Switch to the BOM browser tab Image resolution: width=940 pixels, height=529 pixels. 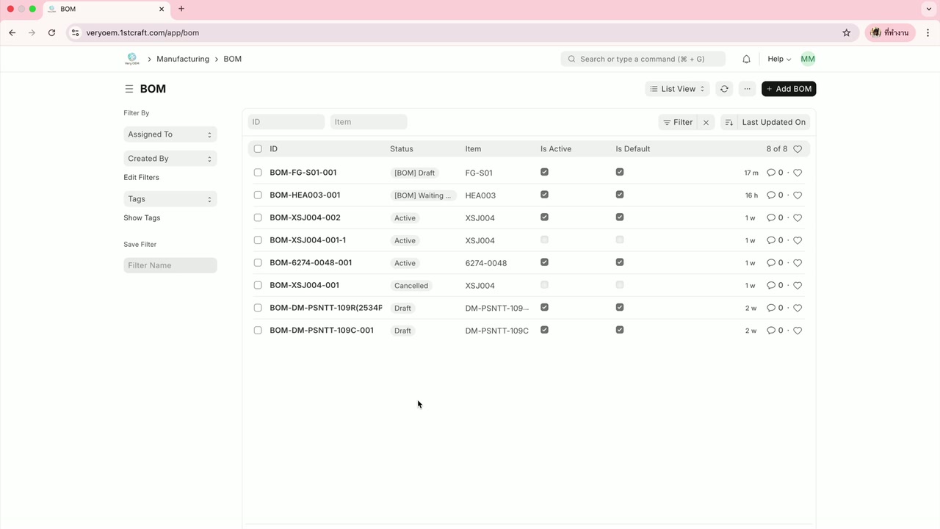click(x=106, y=9)
